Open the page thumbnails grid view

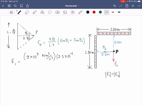click(x=9, y=6)
